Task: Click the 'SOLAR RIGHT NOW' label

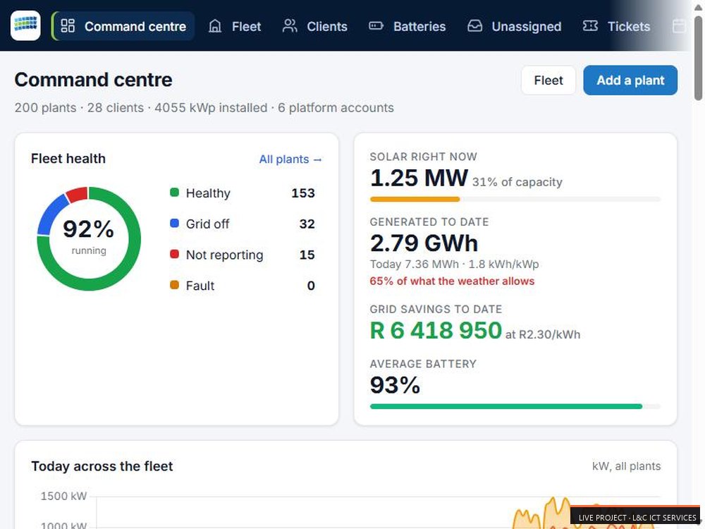Action: 423,157
